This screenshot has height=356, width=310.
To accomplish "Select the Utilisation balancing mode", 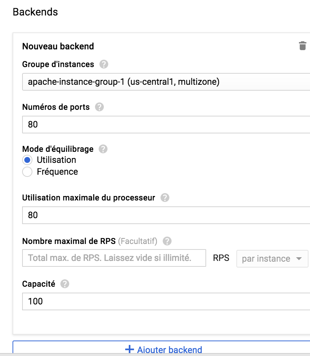I will pyautogui.click(x=27, y=160).
